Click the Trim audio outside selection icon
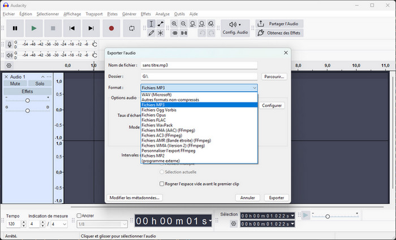Screen dimensions: 396x240 click(x=174, y=33)
